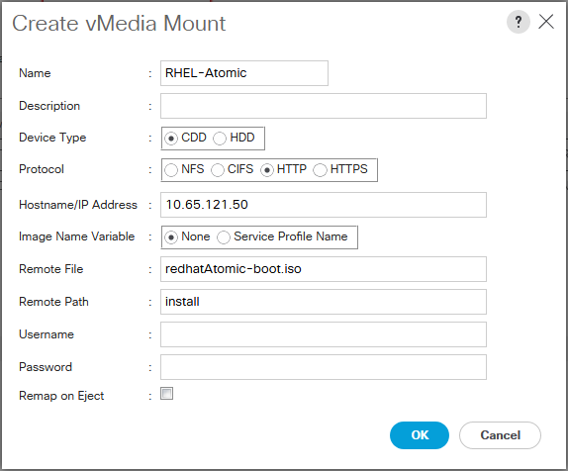This screenshot has width=568, height=471.
Task: Enable the Remap on Eject checkbox
Action: pos(166,394)
